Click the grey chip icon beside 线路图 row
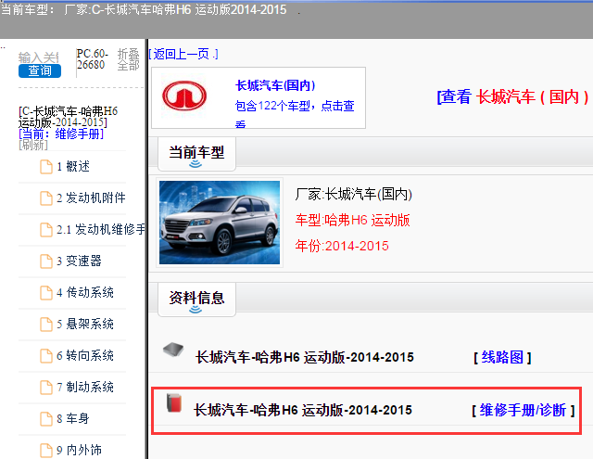 pyautogui.click(x=173, y=350)
